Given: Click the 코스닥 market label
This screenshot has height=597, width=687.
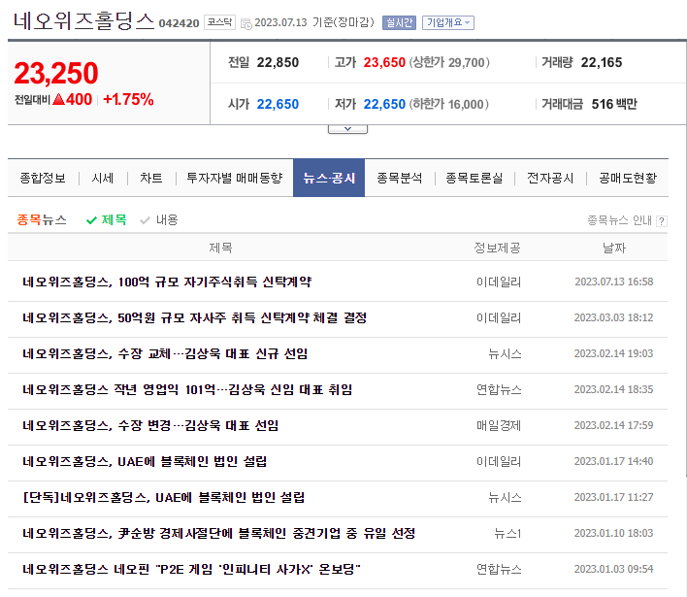Looking at the screenshot, I should tap(219, 22).
